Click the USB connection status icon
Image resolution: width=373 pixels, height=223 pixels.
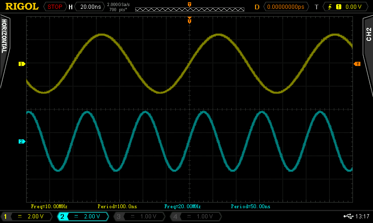348,216
